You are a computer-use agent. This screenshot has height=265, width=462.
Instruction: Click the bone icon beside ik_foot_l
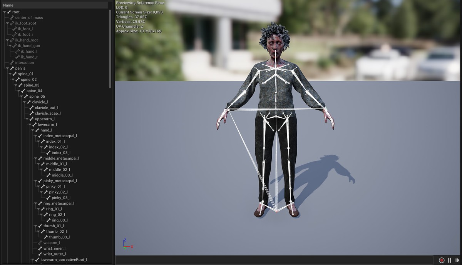[x=15, y=29]
